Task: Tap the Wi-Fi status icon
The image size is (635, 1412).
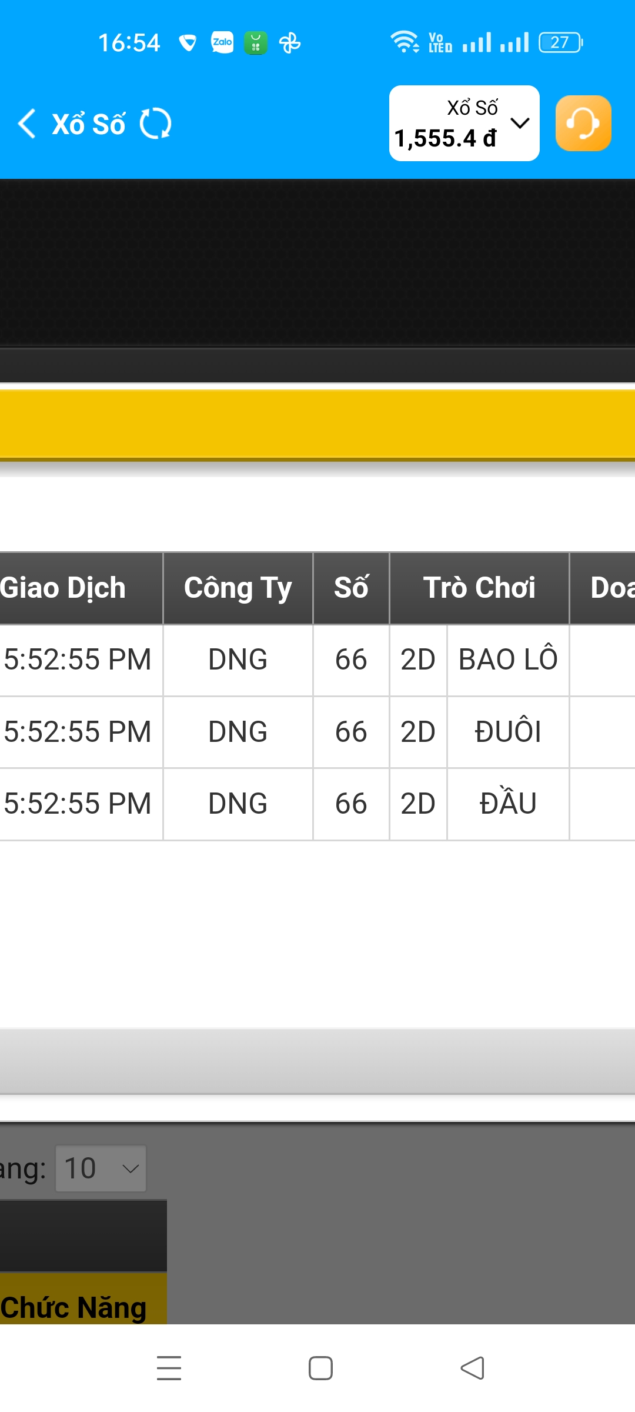Action: (x=404, y=42)
